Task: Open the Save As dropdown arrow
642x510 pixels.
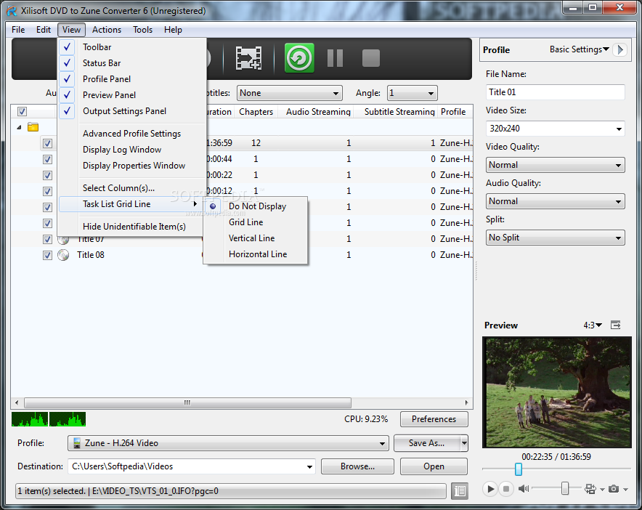Action: coord(464,443)
